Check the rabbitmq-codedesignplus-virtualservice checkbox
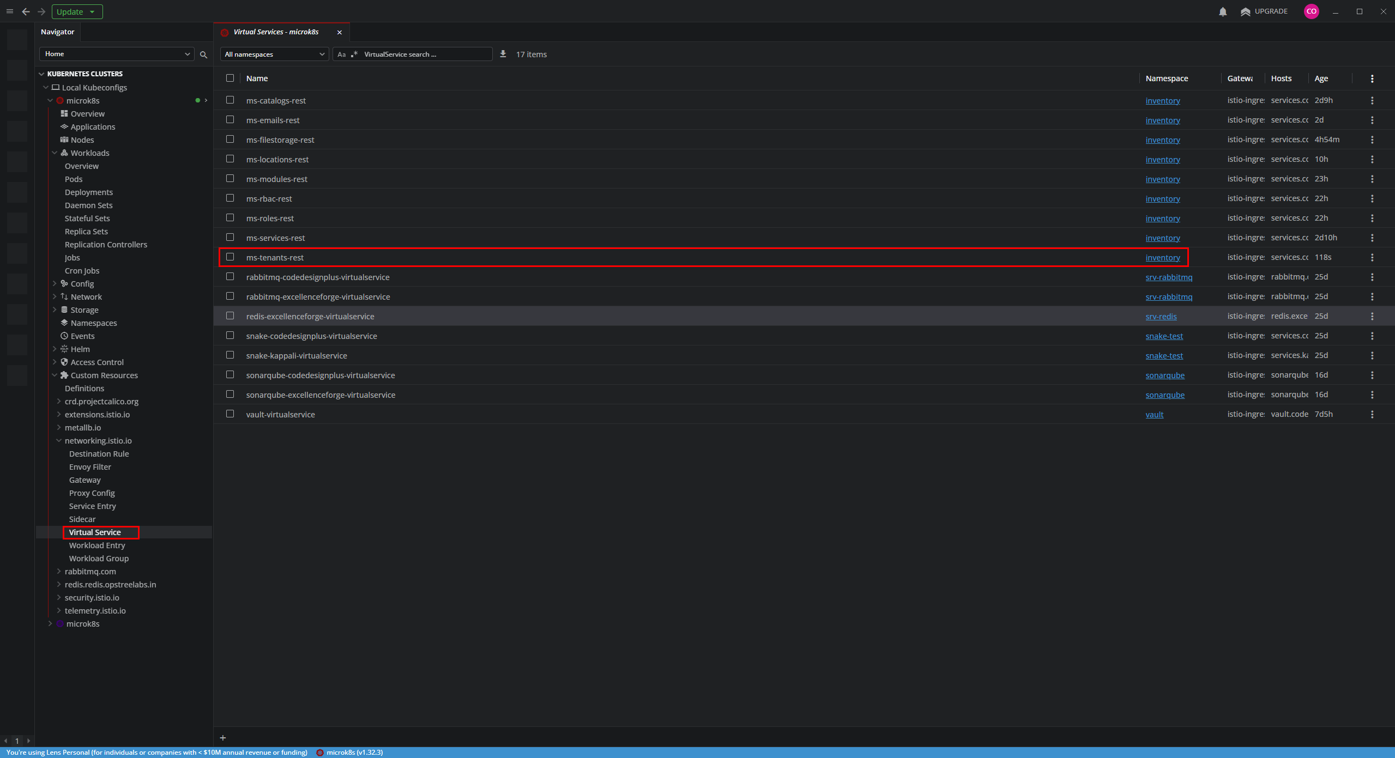1395x758 pixels. point(230,276)
